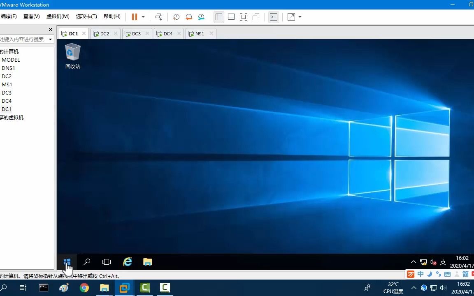The width and height of the screenshot is (474, 296).
Task: Close the DC3 tab
Action: pos(147,34)
